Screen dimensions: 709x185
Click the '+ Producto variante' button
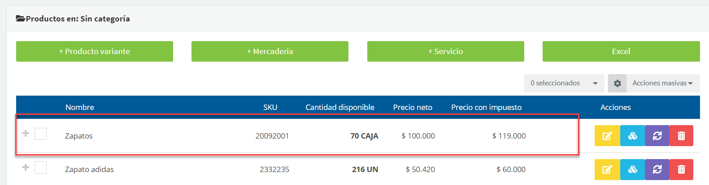click(95, 51)
